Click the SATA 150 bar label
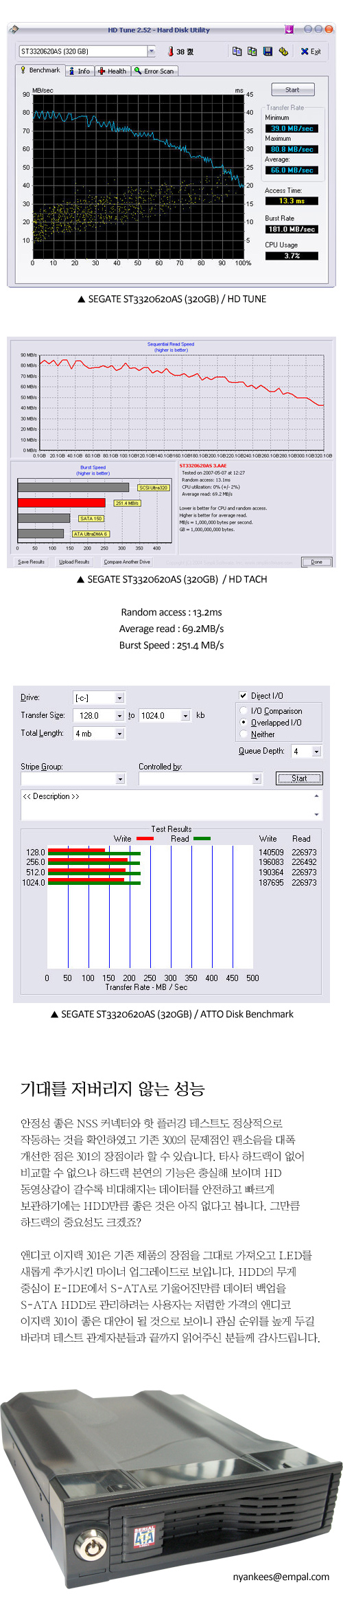Image resolution: width=343 pixels, height=1598 pixels. [91, 519]
